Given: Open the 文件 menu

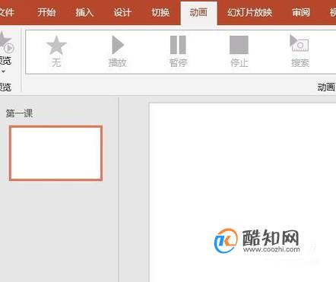Looking at the screenshot, I should pyautogui.click(x=7, y=12).
